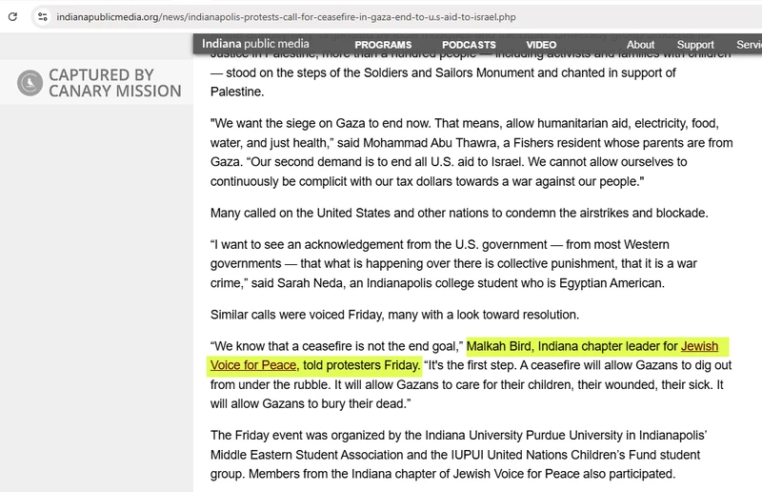Click the partially visible Services link
This screenshot has width=762, height=492.
[749, 45]
